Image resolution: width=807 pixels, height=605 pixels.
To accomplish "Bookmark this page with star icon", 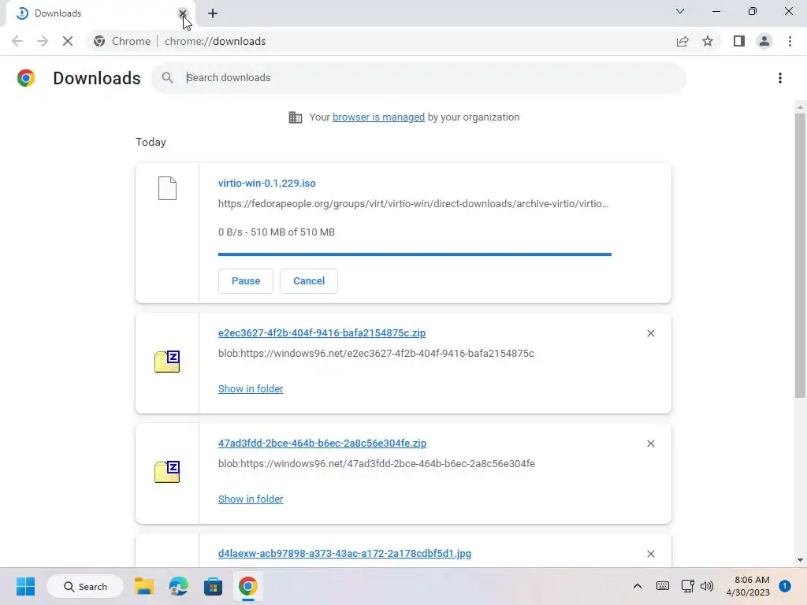I will 708,41.
